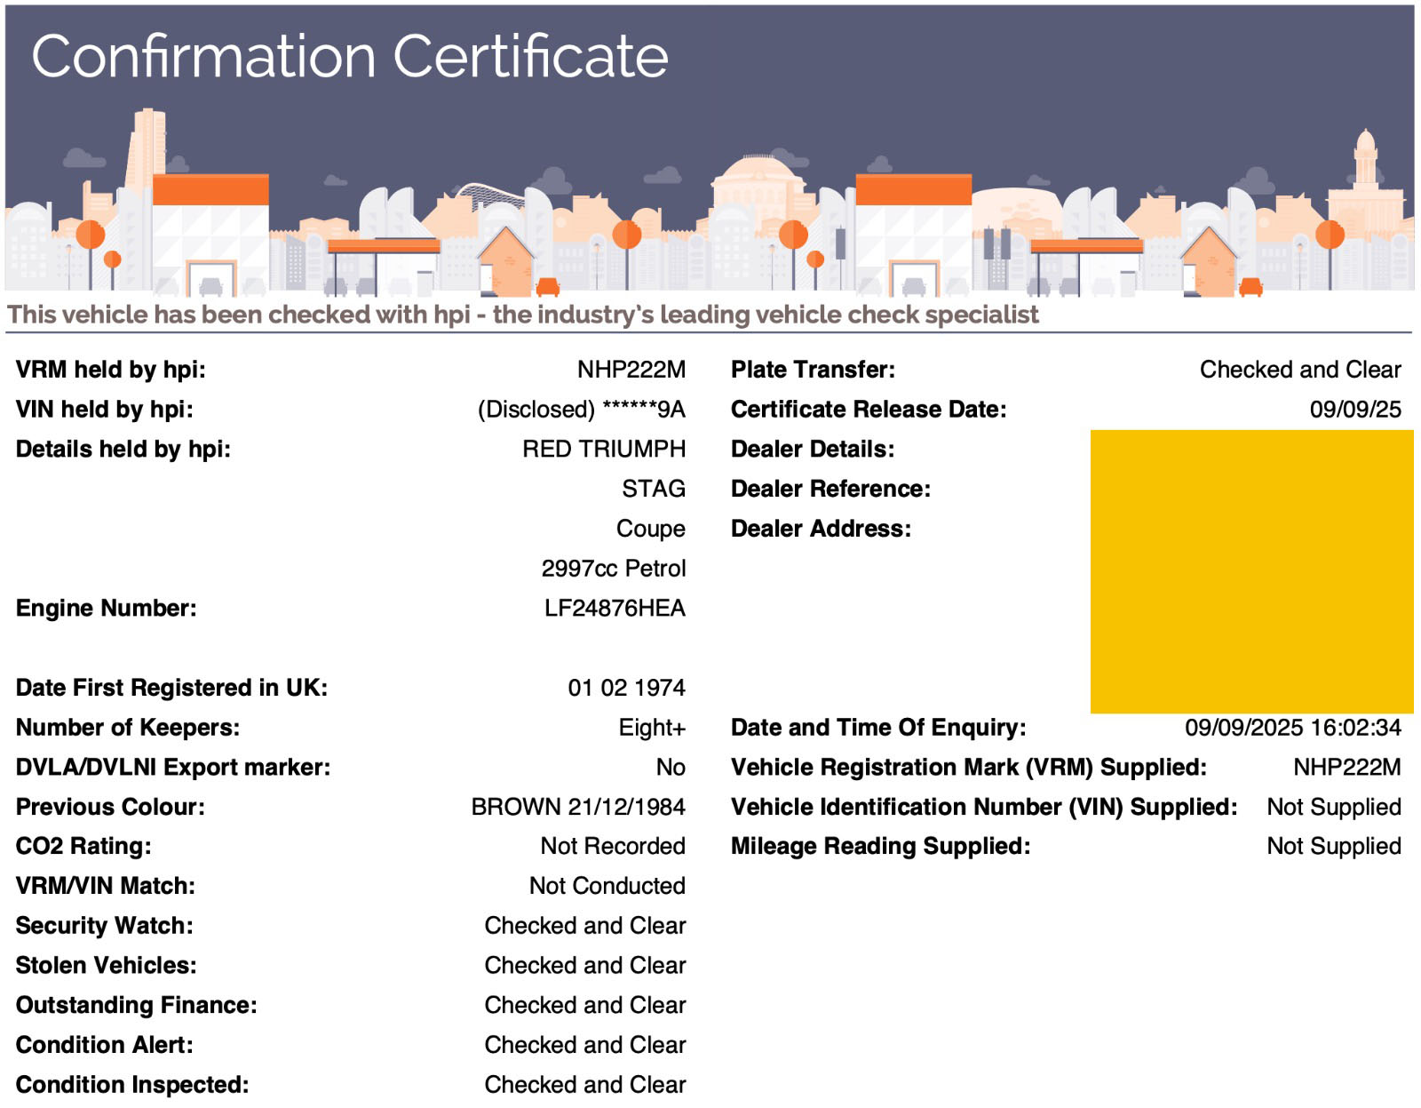1421x1108 pixels.
Task: Select the 'CO2 Rating:' label
Action: (x=83, y=846)
